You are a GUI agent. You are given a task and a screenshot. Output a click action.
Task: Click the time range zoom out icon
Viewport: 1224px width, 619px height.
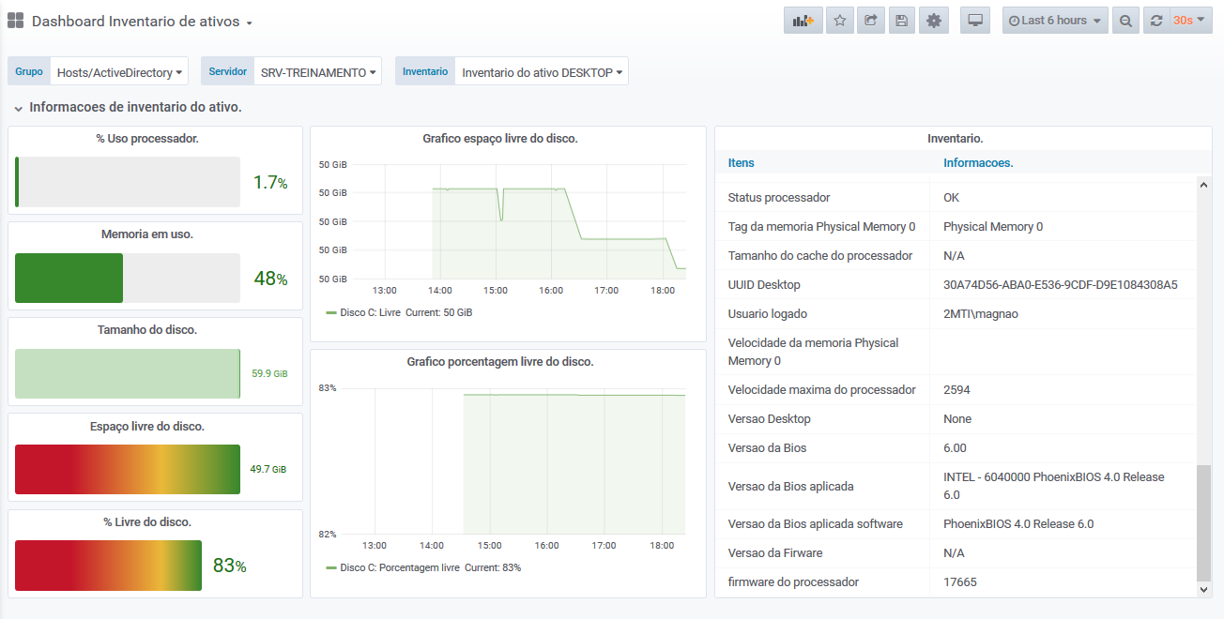[1125, 21]
